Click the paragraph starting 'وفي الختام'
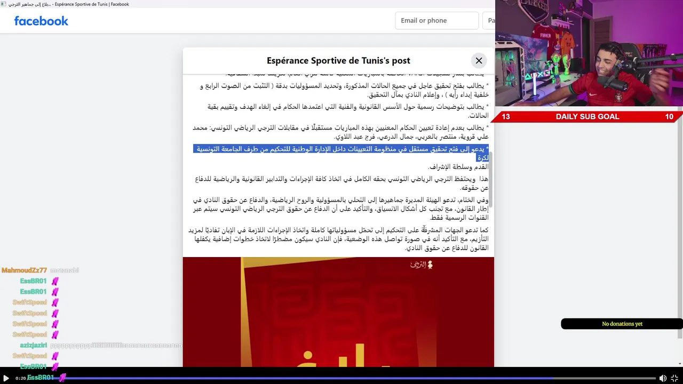Viewport: 683px width, 384px height. click(x=340, y=209)
